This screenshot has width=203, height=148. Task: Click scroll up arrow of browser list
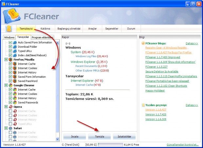pyautogui.click(x=58, y=43)
